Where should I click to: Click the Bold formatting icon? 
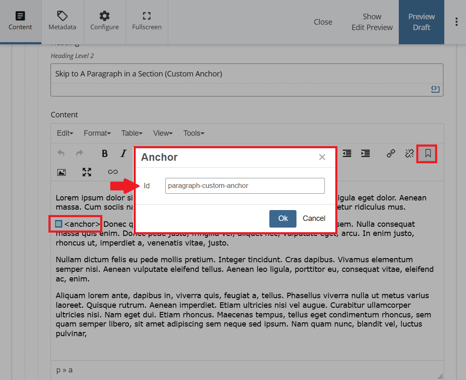pos(105,154)
